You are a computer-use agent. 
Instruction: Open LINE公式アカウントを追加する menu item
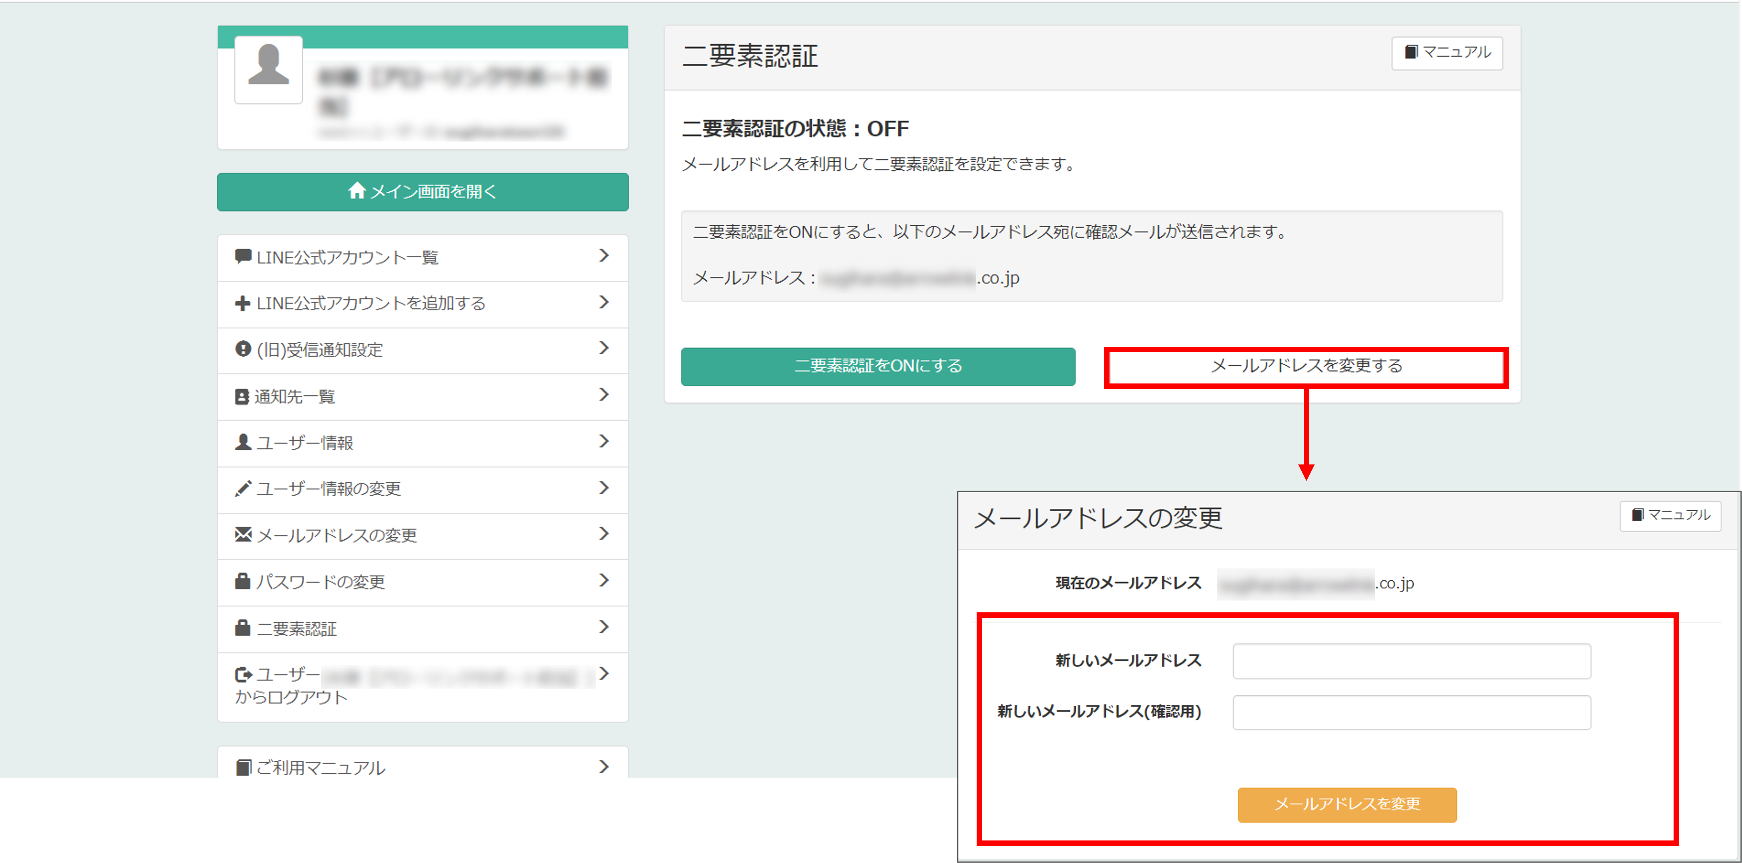pyautogui.click(x=423, y=304)
